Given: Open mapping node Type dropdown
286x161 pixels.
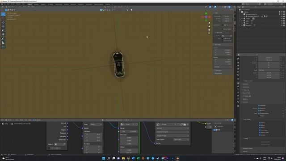Looking at the screenshot, I should click(x=96, y=124).
